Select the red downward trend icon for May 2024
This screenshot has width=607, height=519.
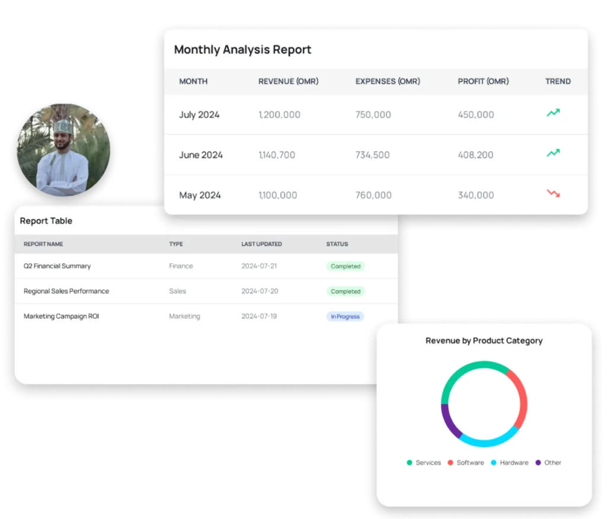click(552, 193)
